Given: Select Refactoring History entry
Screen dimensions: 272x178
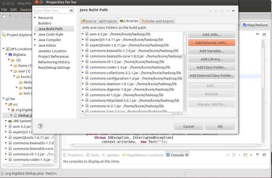Looking at the screenshot, I should point(54,62).
